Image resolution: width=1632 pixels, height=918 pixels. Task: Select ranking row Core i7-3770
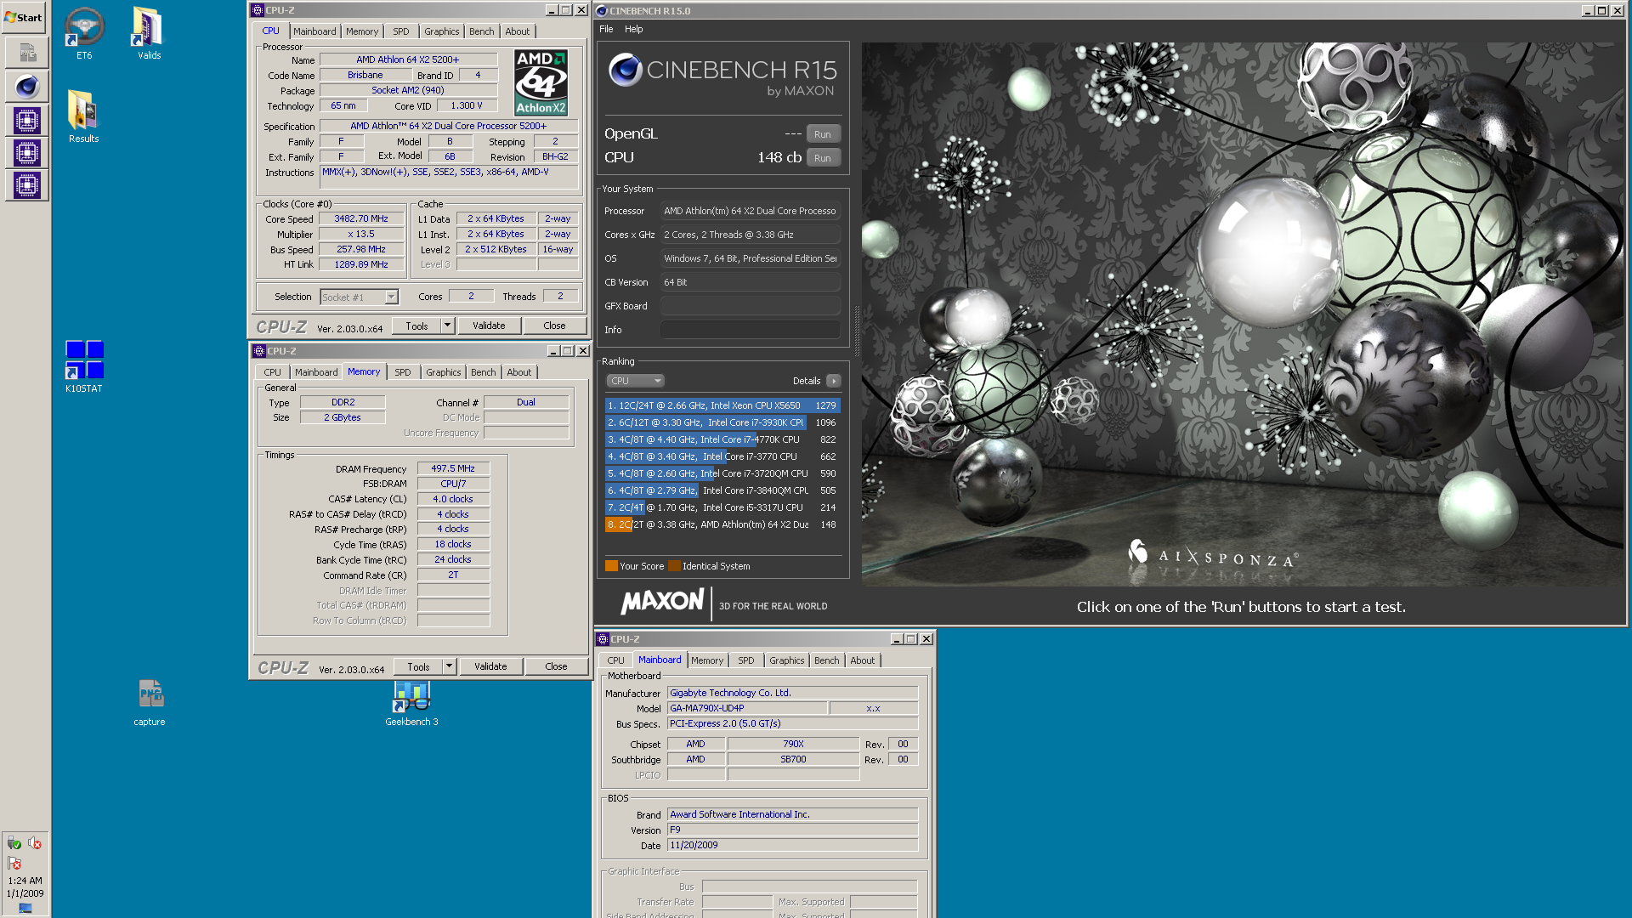coord(722,456)
